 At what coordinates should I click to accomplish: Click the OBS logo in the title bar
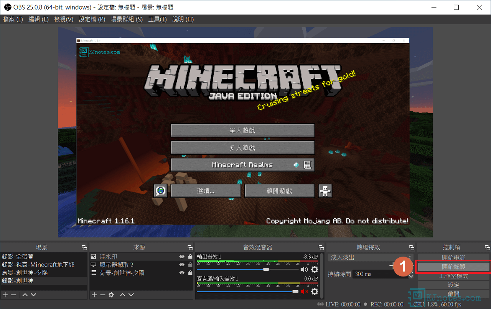[x=7, y=7]
